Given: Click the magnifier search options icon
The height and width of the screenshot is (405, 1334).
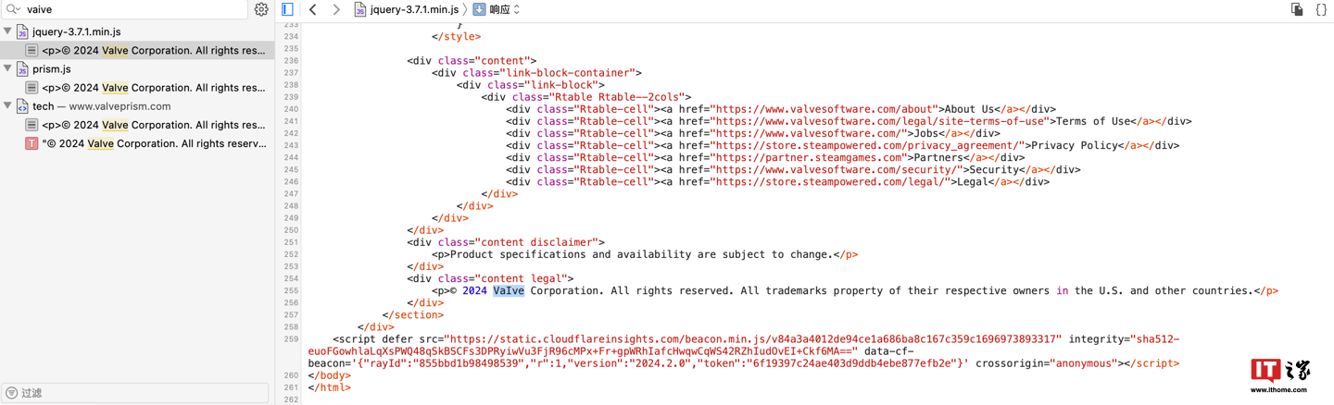Looking at the screenshot, I should [13, 9].
